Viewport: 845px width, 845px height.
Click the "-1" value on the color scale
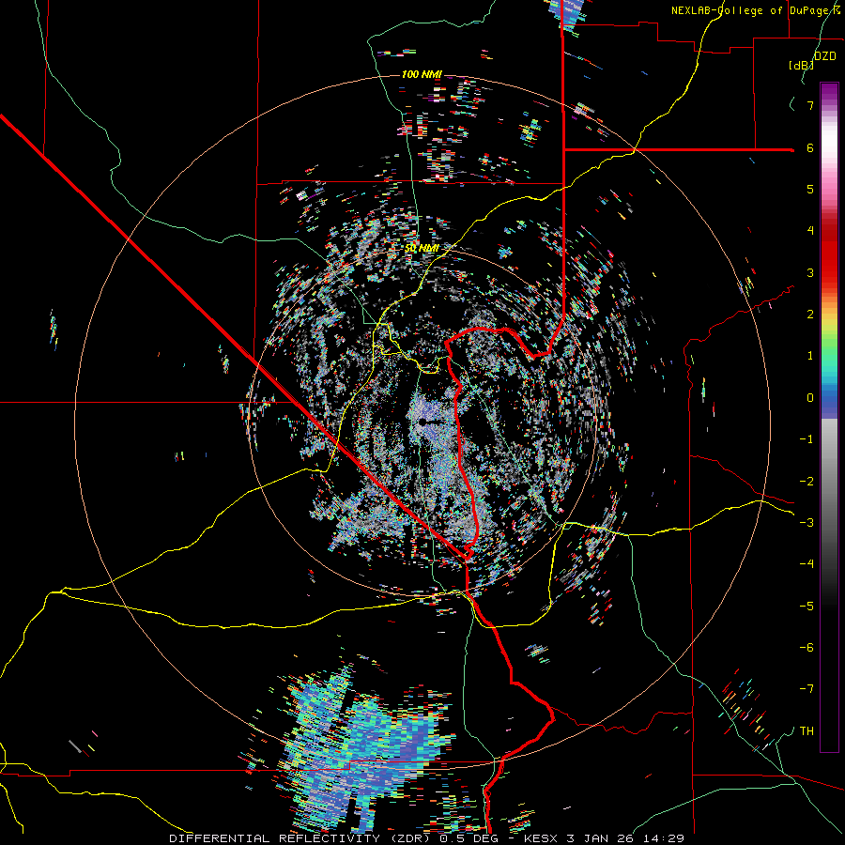(807, 439)
